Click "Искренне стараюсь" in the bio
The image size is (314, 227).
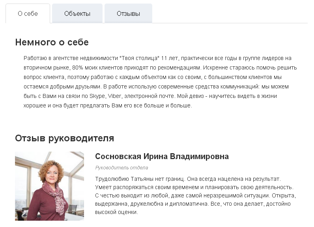click(223, 68)
